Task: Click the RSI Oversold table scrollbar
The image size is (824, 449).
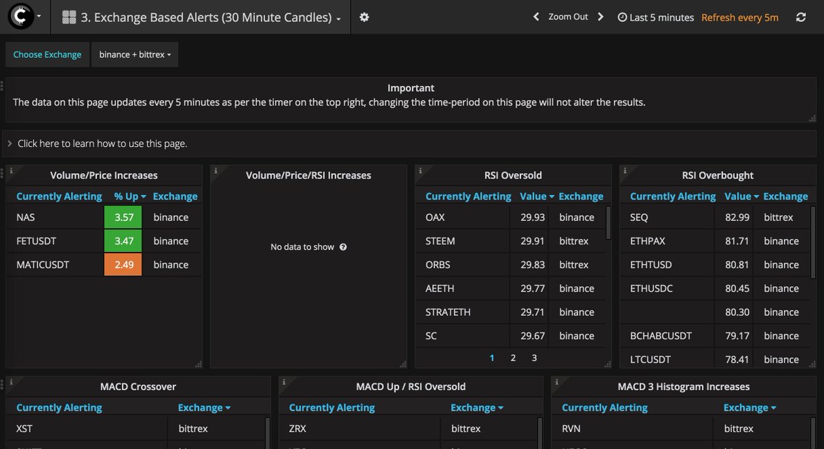Action: click(608, 222)
